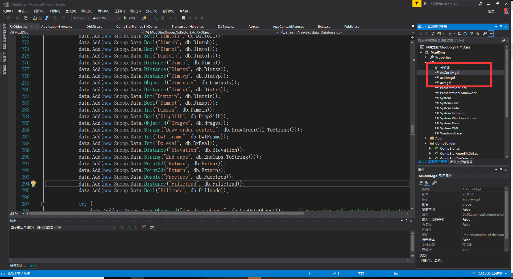The height and width of the screenshot is (279, 513).
Task: Click 添加到源代码管理 in status bar
Action: tap(490, 273)
